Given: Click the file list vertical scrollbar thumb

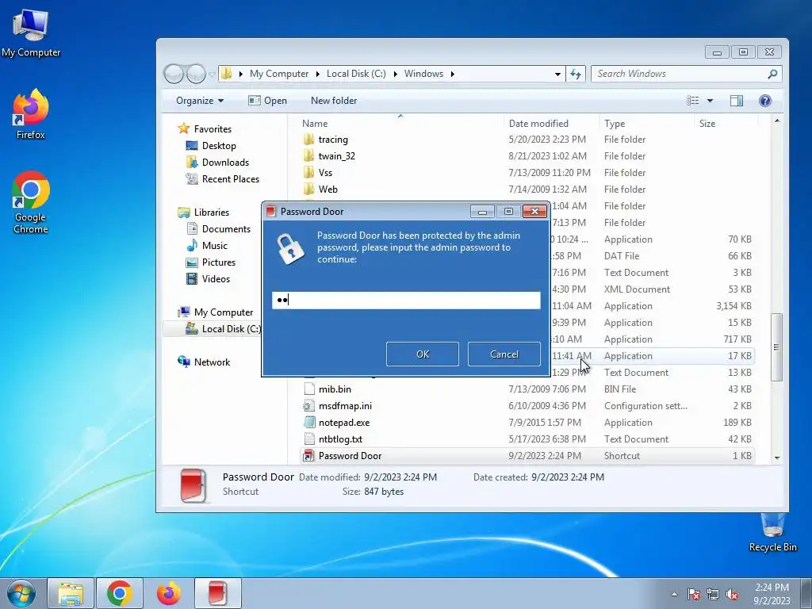Looking at the screenshot, I should [x=776, y=347].
